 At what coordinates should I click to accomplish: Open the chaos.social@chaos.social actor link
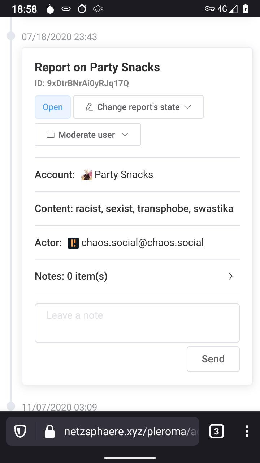(143, 243)
